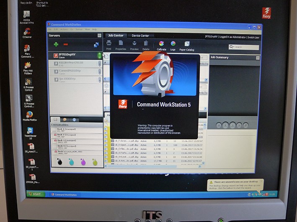Select the RICOH-Pro-C9110 server
This screenshot has height=222, width=297.
pos(75,64)
